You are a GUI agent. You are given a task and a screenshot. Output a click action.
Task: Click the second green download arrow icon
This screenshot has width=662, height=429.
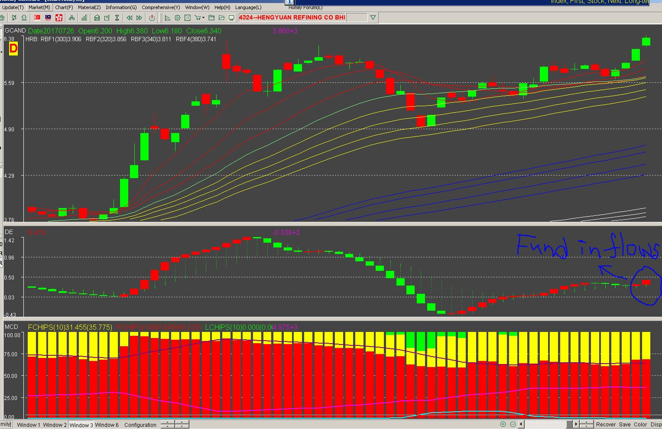pos(24,18)
